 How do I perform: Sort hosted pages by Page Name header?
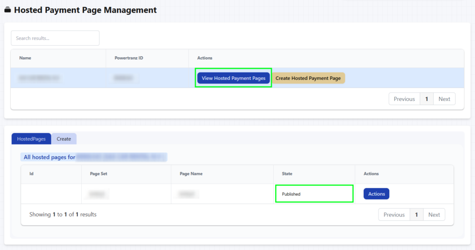pos(191,174)
